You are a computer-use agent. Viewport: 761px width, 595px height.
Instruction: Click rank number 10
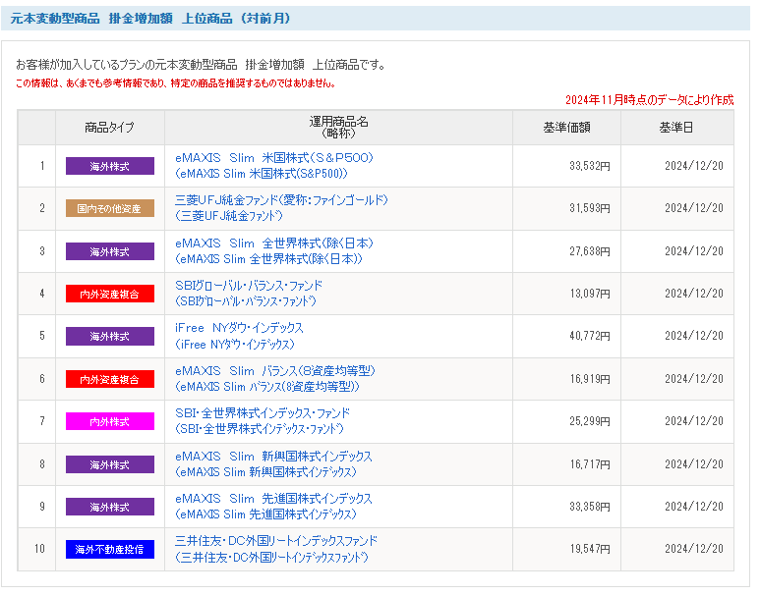(x=39, y=549)
